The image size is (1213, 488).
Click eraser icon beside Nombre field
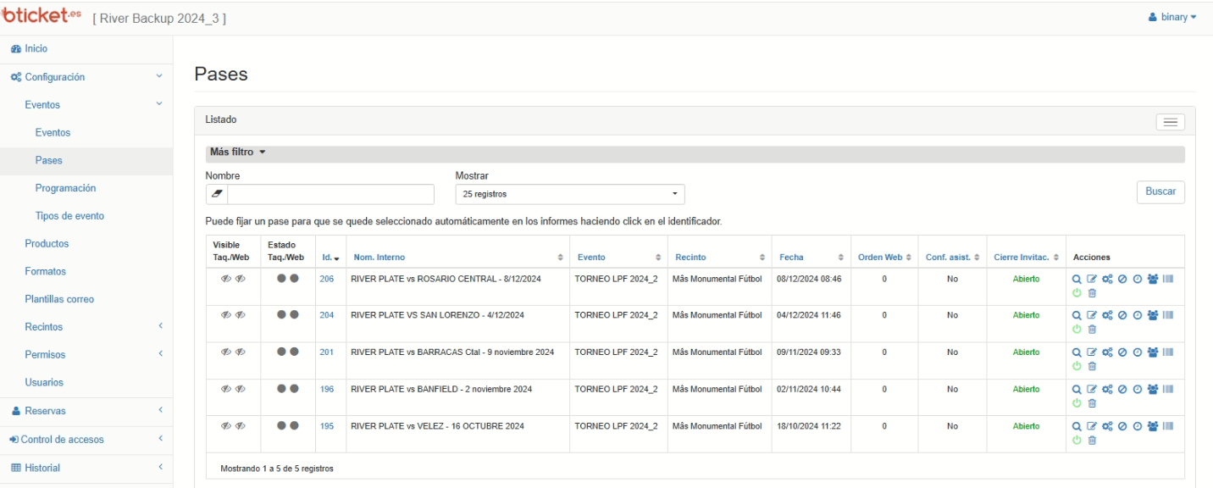(217, 194)
